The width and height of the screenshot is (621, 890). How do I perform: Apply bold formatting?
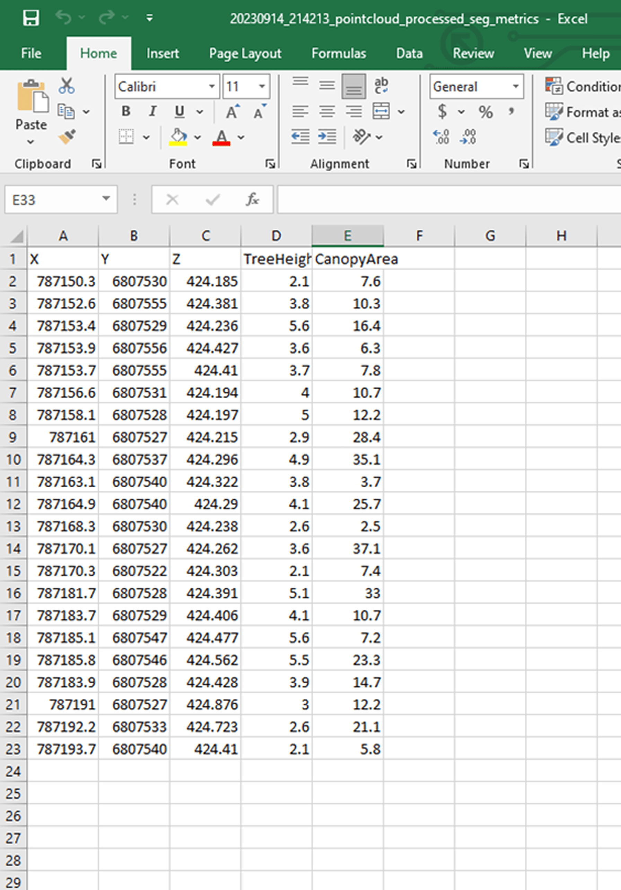tap(125, 112)
